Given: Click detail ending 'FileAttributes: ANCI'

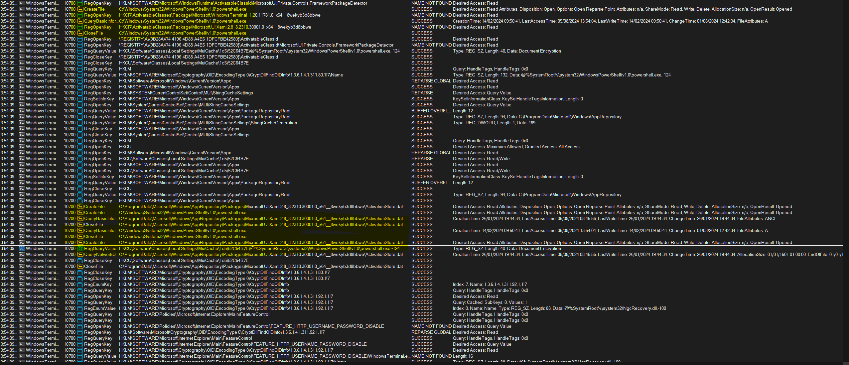Looking at the screenshot, I should pos(614,218).
